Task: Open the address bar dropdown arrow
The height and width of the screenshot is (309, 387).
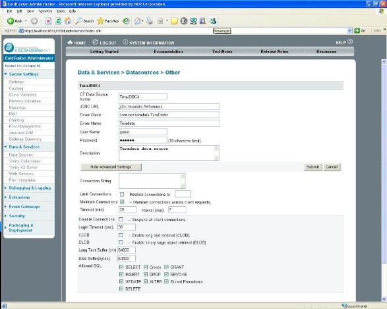Action: 349,30
